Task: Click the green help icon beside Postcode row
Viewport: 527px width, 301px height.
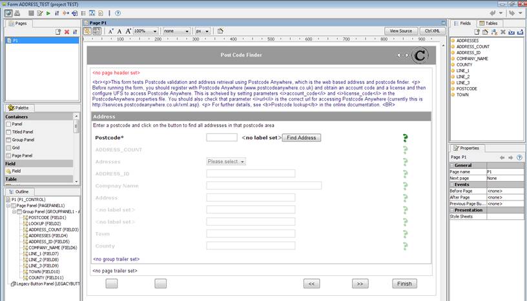Action: (406, 137)
